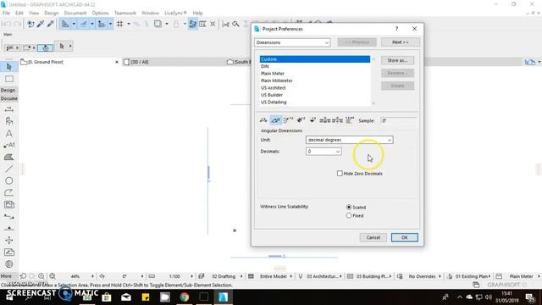The height and width of the screenshot is (305, 542).
Task: Expand the Plain Meter dimension popup
Action: pos(539,276)
